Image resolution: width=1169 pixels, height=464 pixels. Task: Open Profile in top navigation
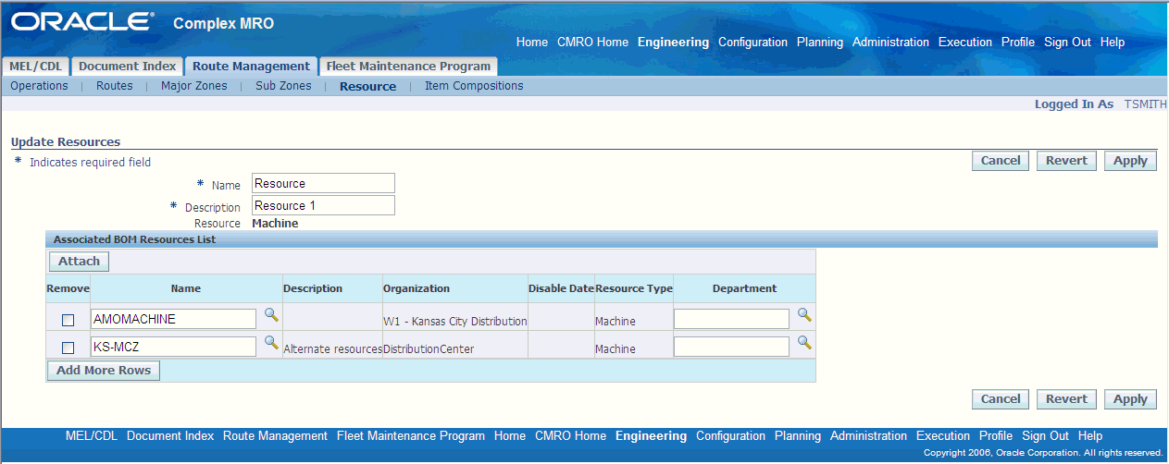click(1018, 43)
